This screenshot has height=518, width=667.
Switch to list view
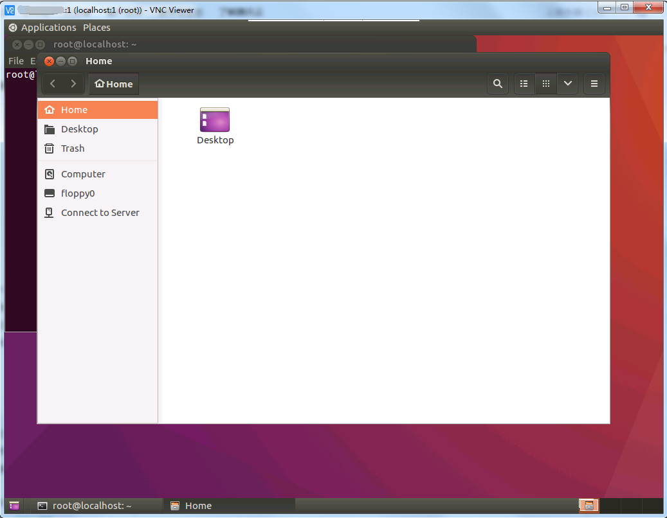click(x=524, y=84)
